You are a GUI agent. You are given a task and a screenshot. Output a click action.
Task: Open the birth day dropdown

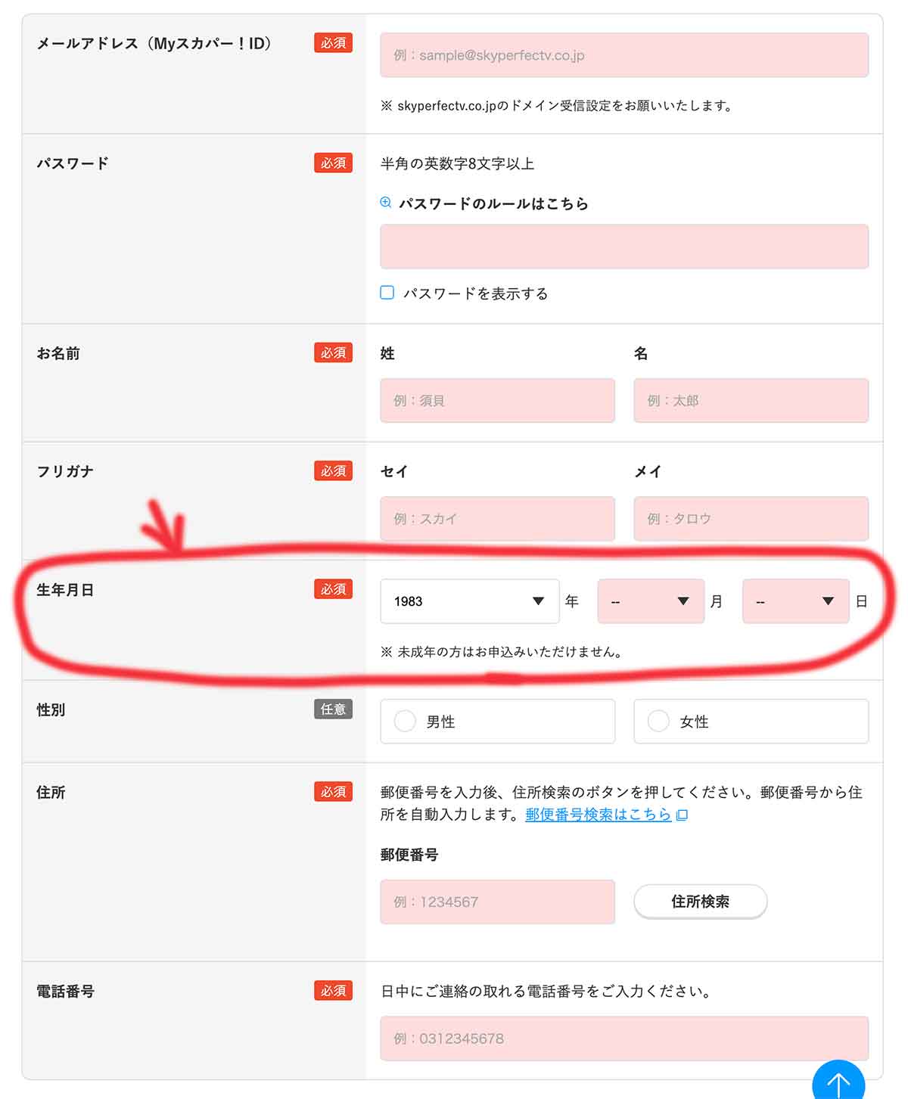[x=795, y=601]
